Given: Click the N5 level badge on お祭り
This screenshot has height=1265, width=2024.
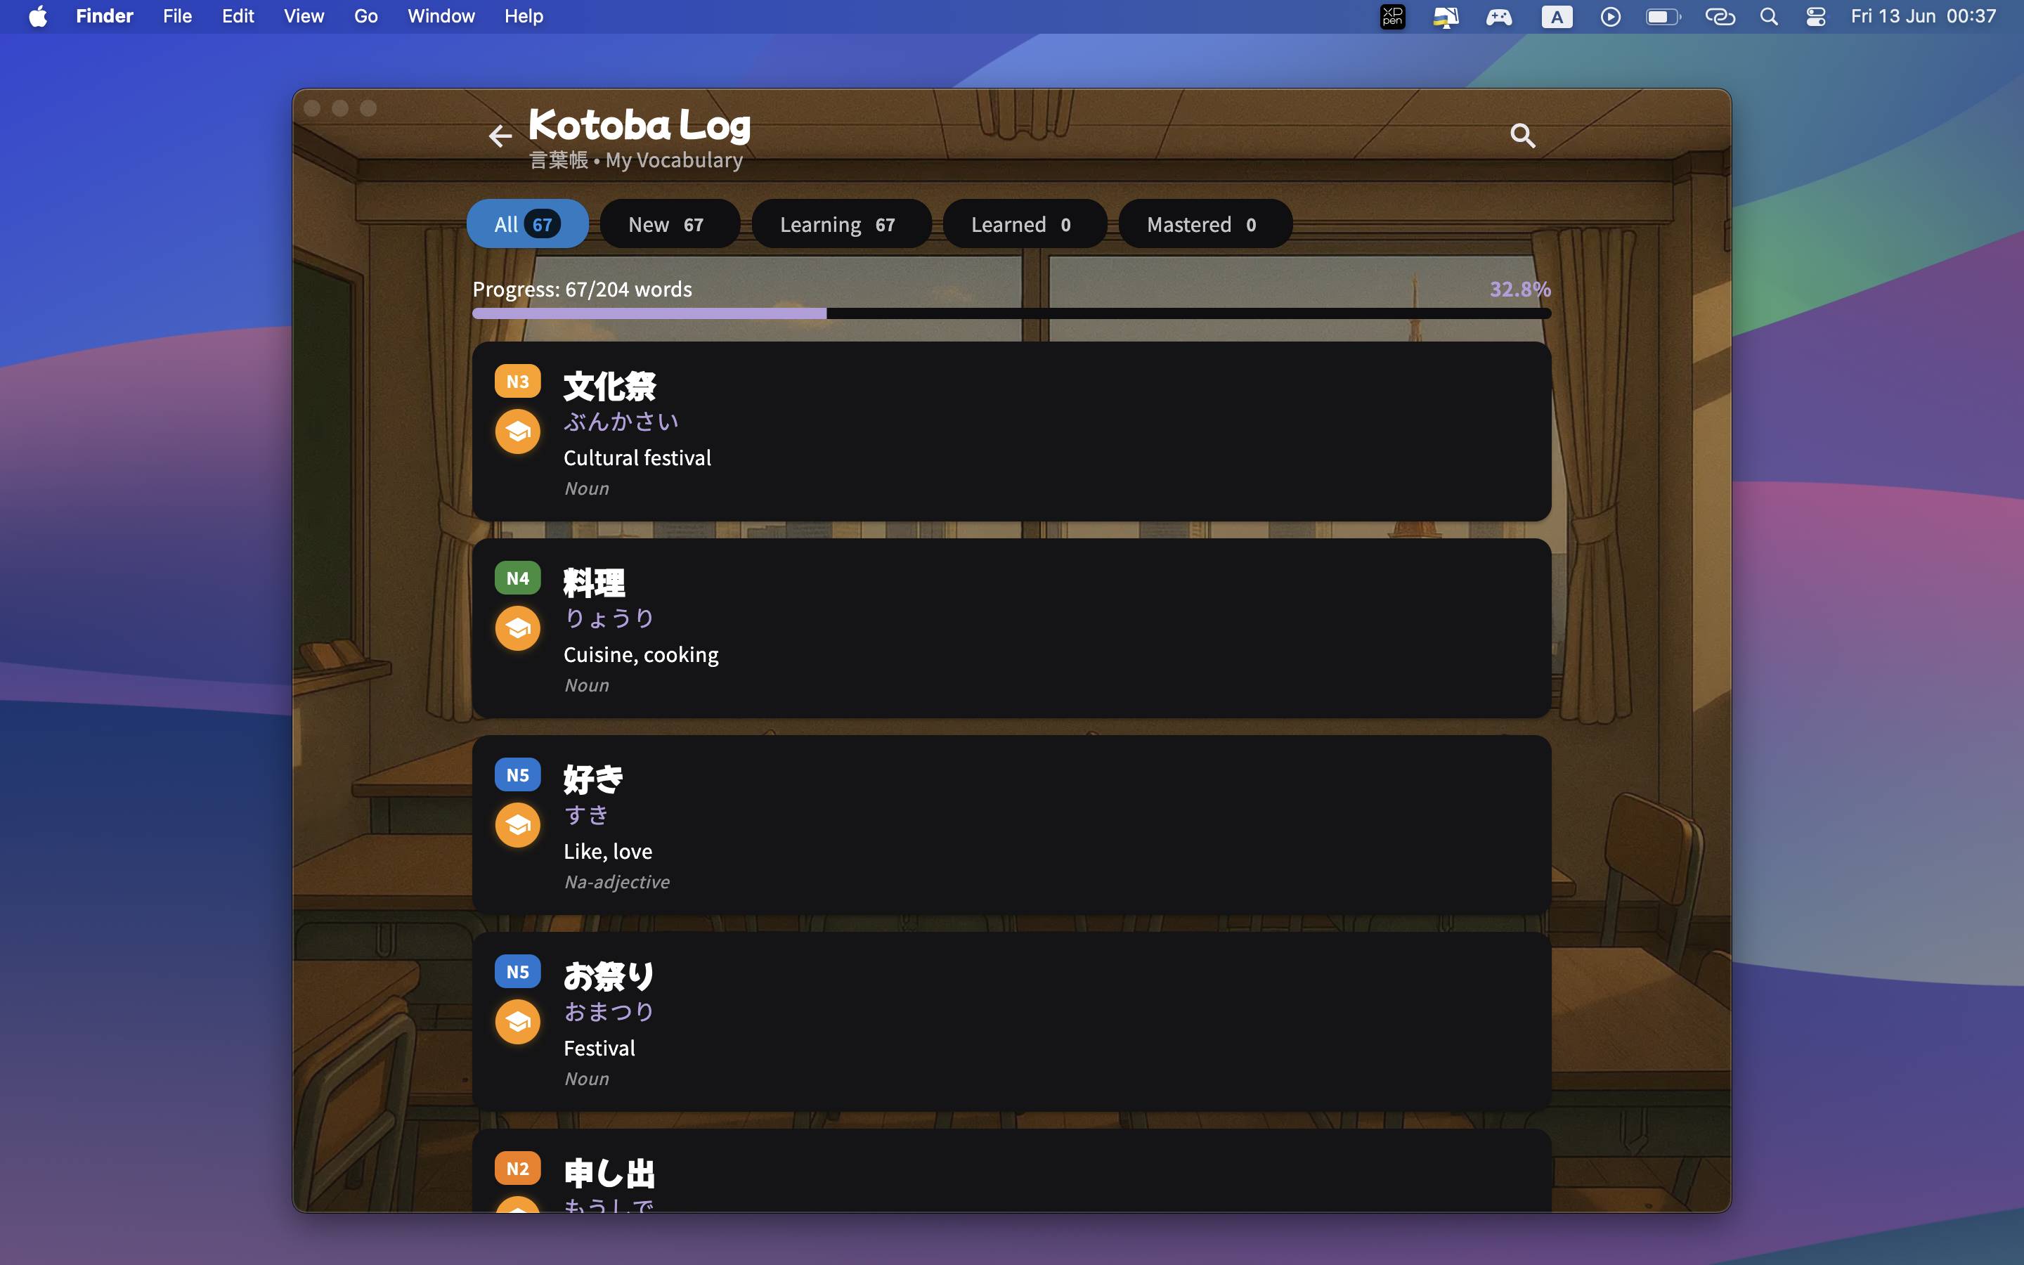Looking at the screenshot, I should pyautogui.click(x=518, y=971).
